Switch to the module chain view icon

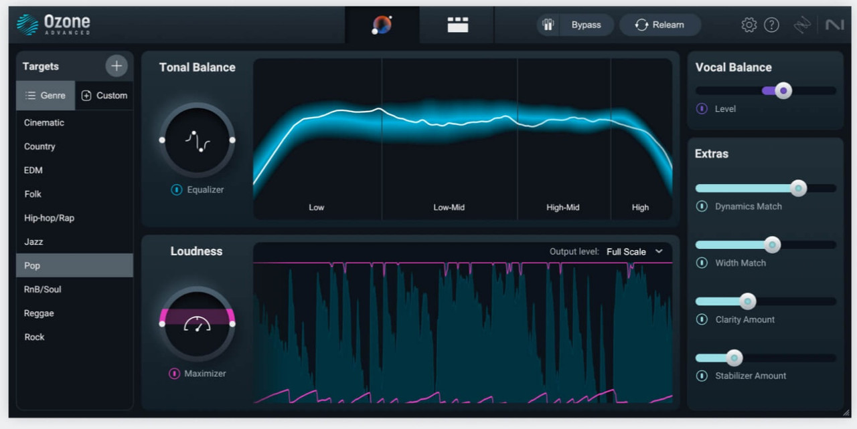(x=458, y=25)
